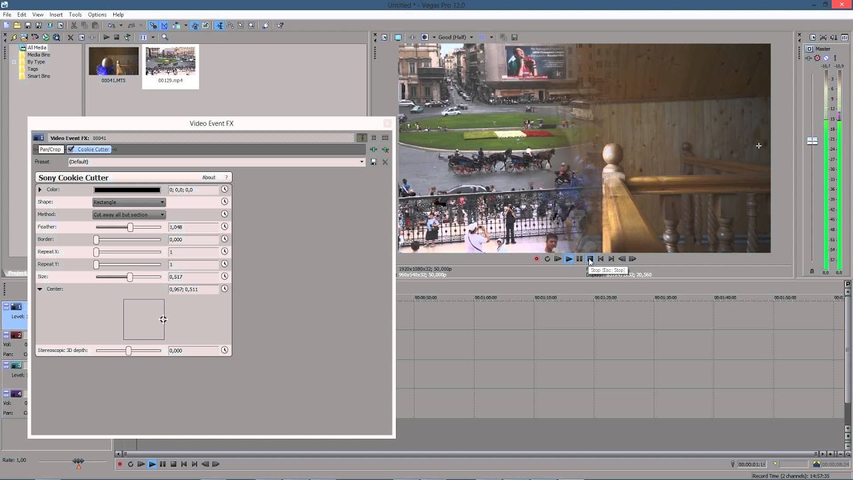
Task: Toggle the Cookie Cutter effect checkbox
Action: [71, 149]
